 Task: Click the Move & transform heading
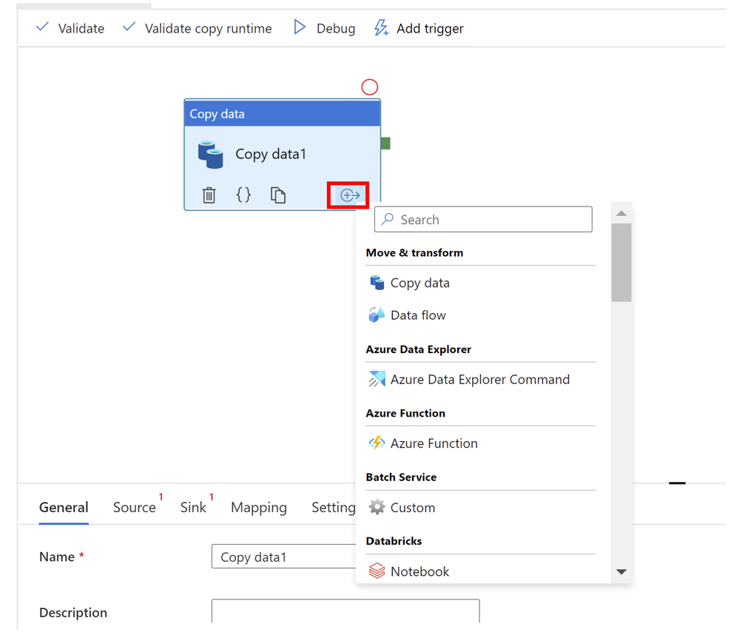(x=414, y=252)
